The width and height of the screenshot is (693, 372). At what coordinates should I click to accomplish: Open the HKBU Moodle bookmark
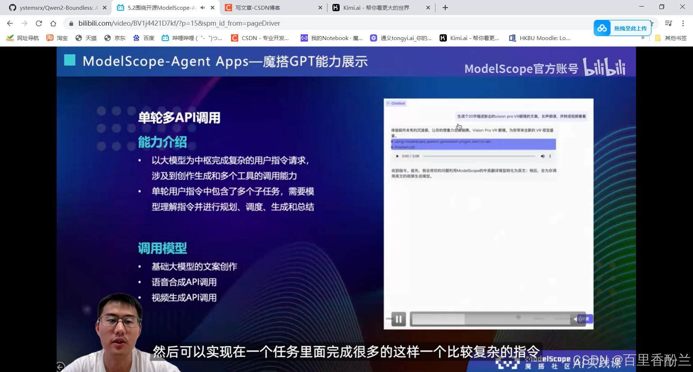(540, 38)
